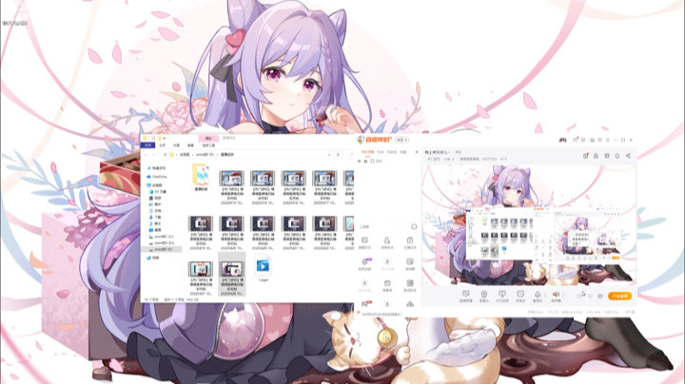
Task: Select the orange highlighted tab in left panel
Action: 367,152
